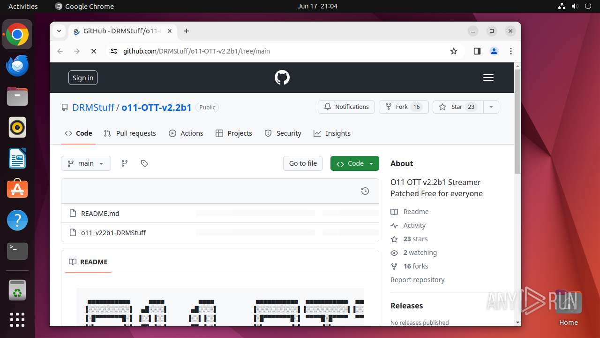Open the README.md file
Screen dimensions: 600x338
[x=100, y=213]
